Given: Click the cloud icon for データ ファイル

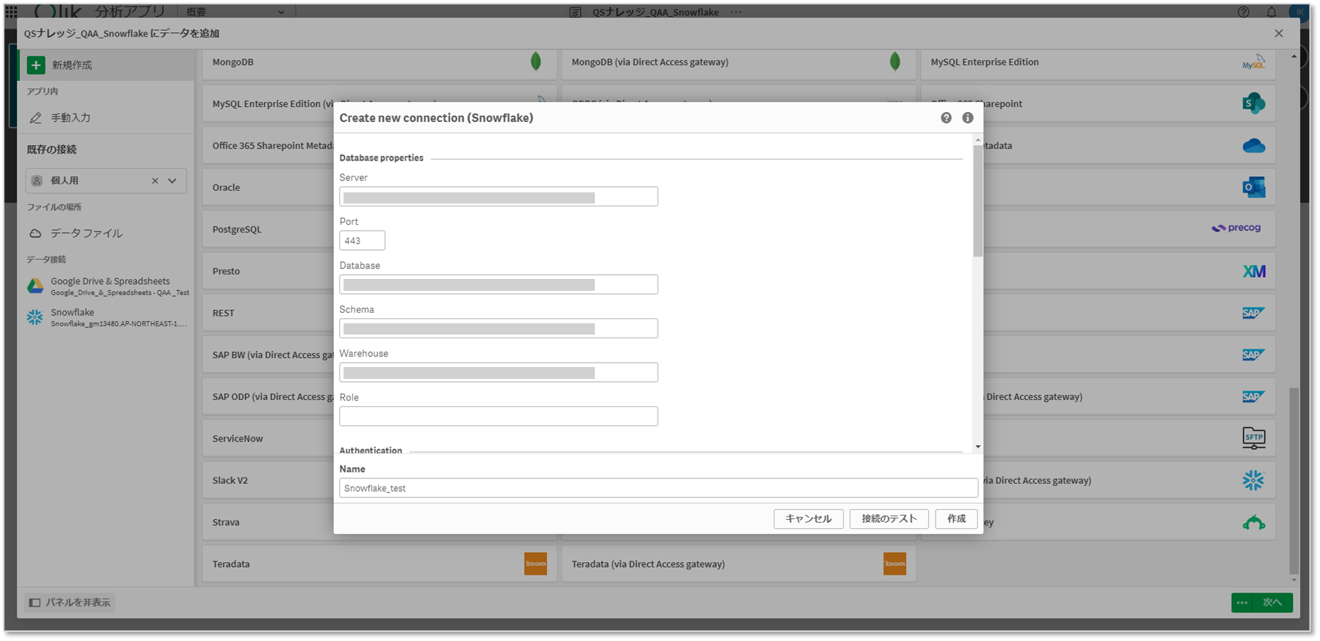Looking at the screenshot, I should tap(35, 233).
